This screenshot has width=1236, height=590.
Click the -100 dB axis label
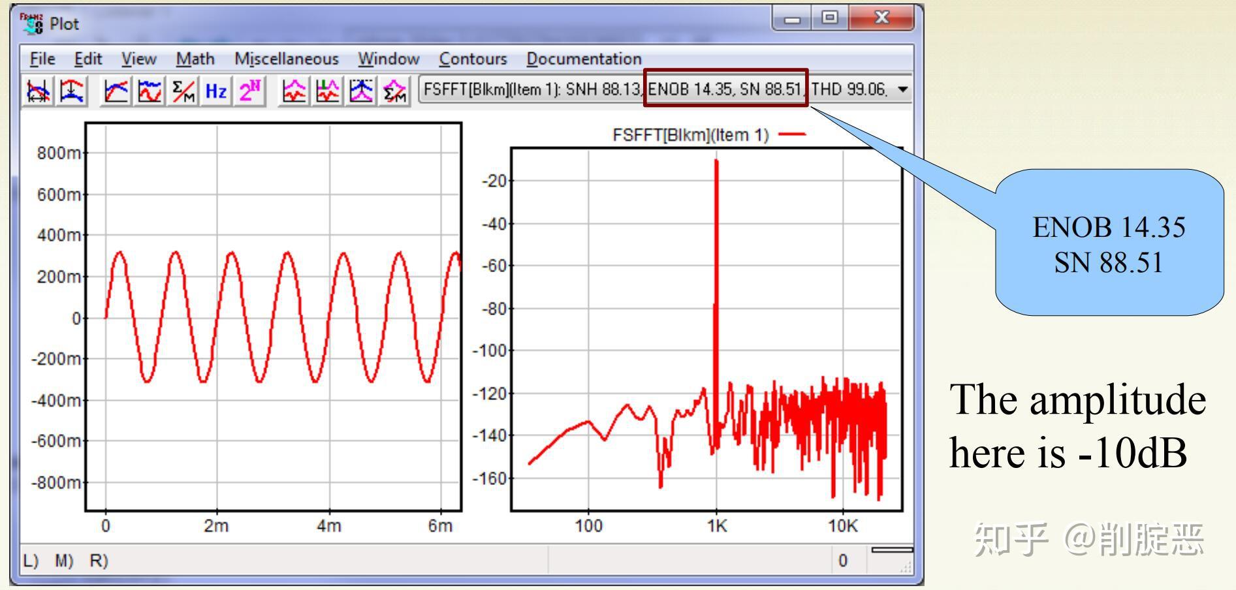(489, 350)
